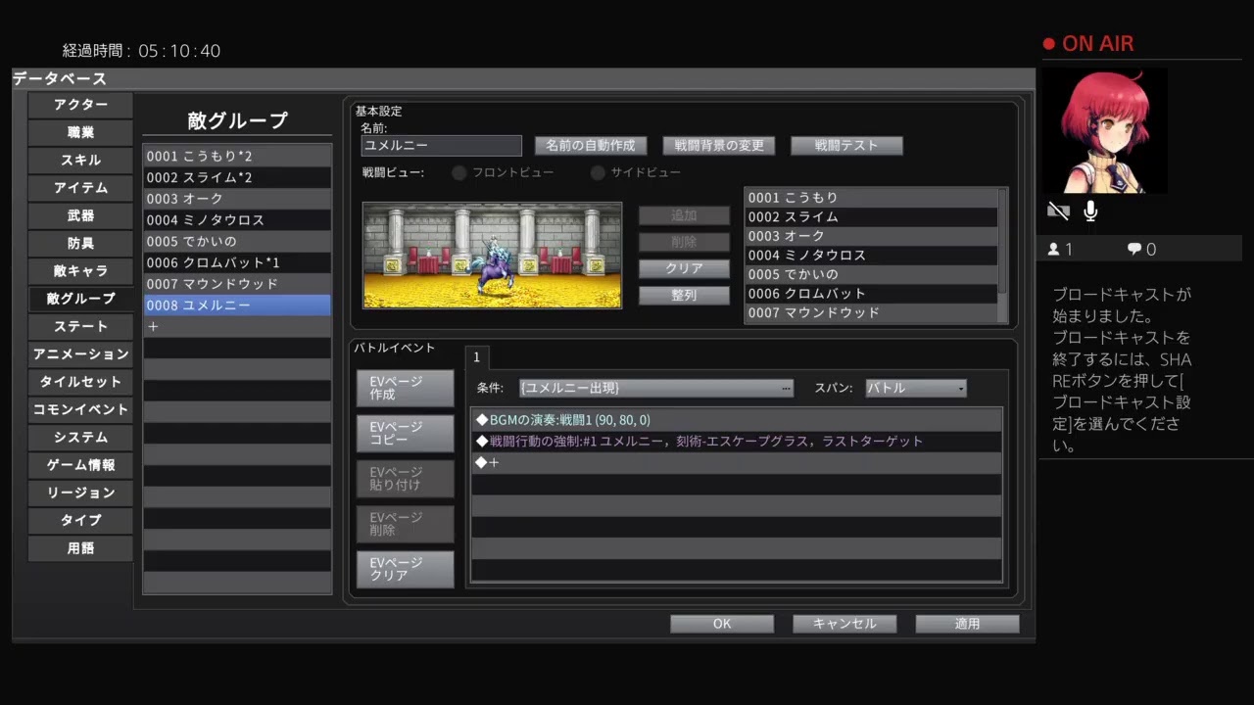Screen dimensions: 1254x705
Task: Enable the disabled camera icon near the avatar
Action: click(x=1058, y=210)
